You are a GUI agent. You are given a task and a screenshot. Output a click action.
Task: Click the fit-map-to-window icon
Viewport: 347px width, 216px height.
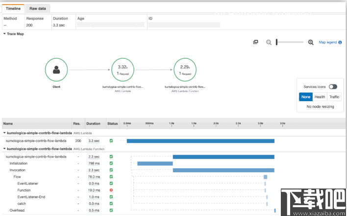[x=256, y=42]
